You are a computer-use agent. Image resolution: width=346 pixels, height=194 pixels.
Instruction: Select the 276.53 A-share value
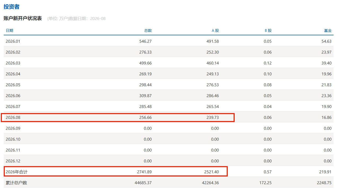click(x=213, y=85)
